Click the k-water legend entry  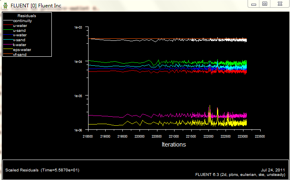pos(20,44)
